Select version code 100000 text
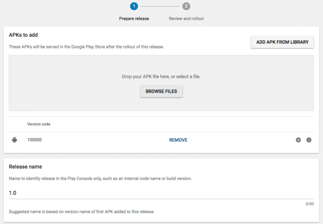This screenshot has height=224, width=323. coord(34,140)
